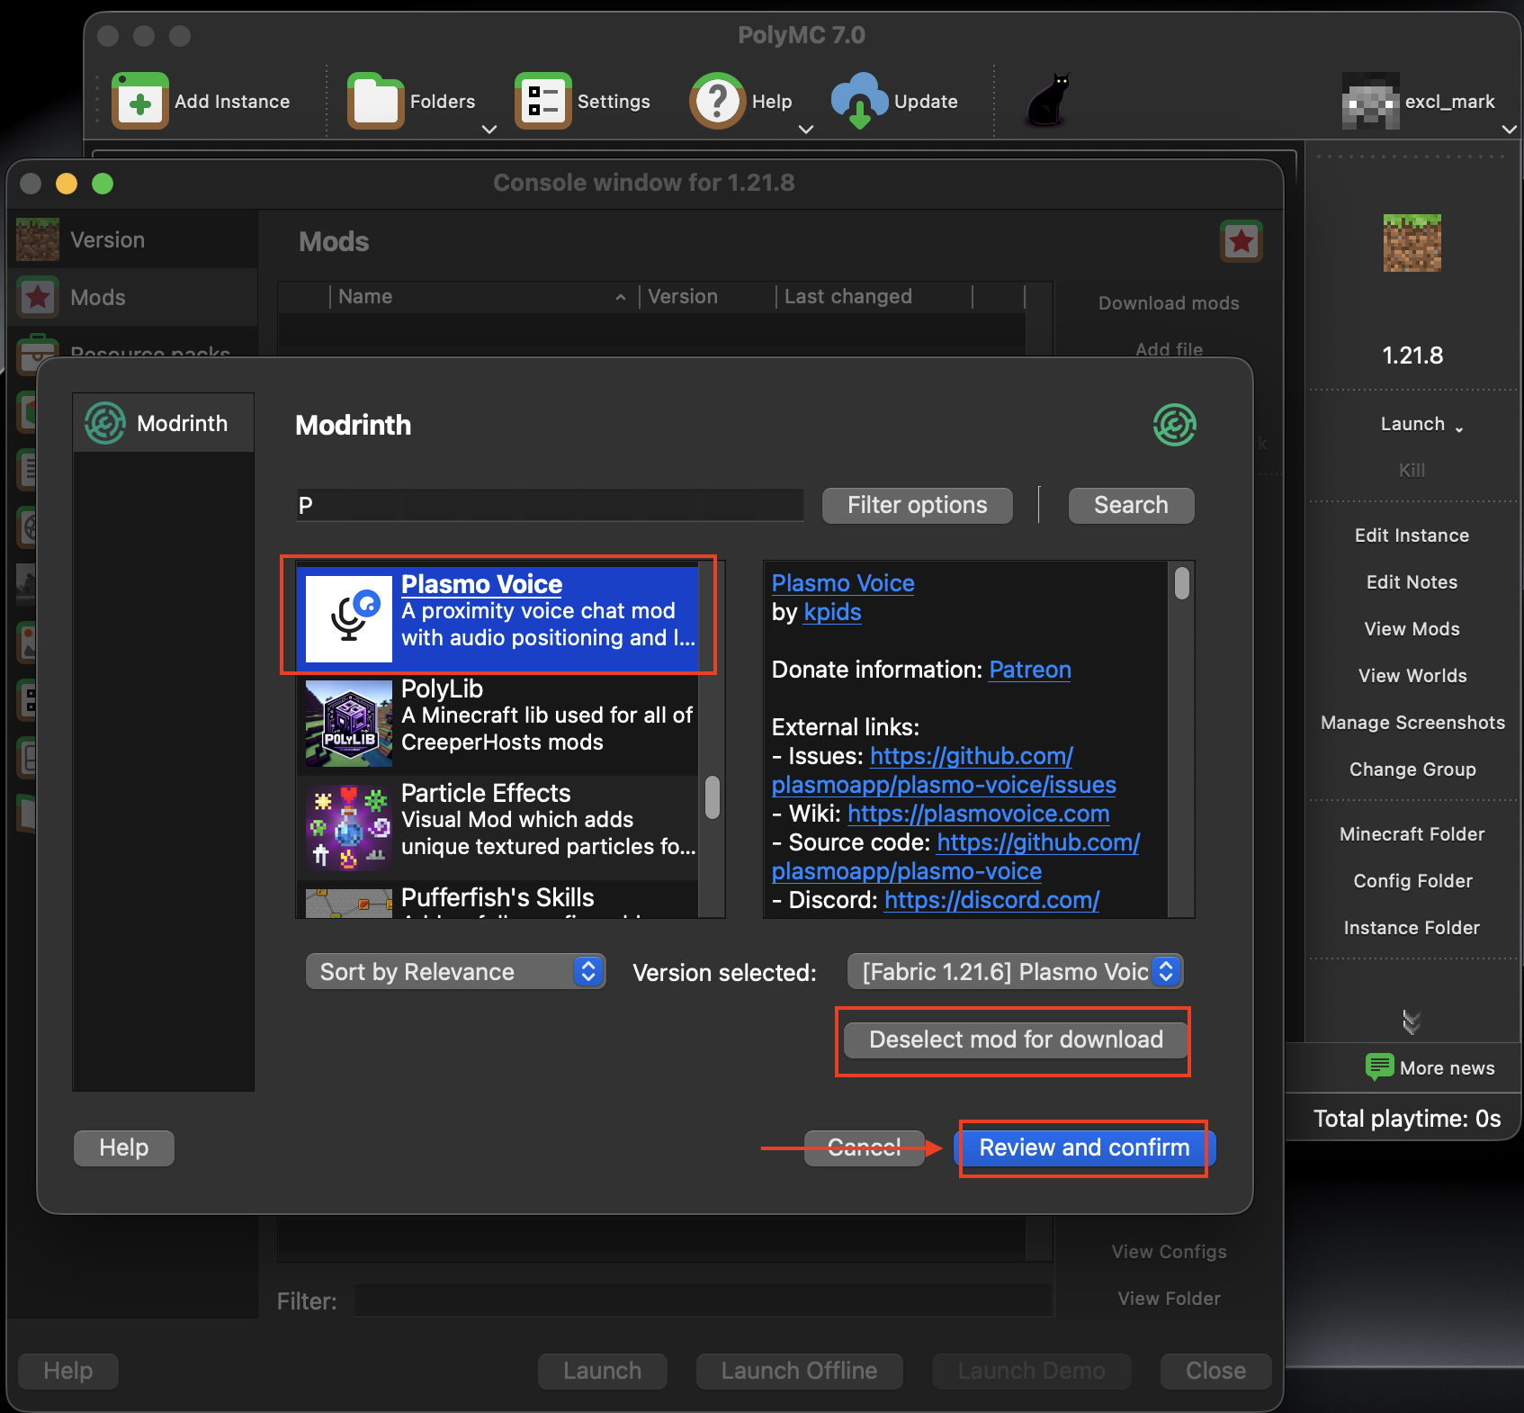Click the Settings checklist icon

[x=542, y=102]
